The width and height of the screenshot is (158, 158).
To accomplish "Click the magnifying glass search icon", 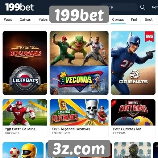I will point(143,7).
